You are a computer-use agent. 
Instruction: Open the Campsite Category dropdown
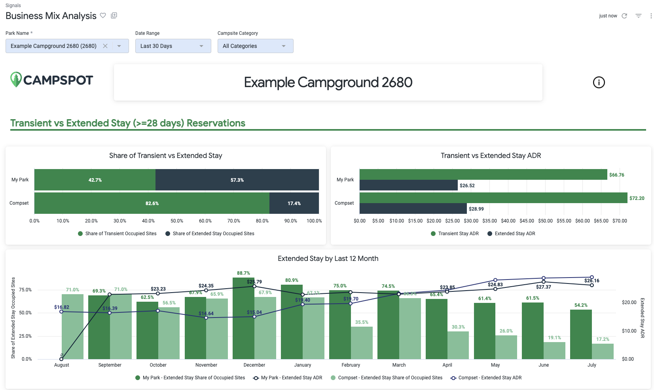(255, 46)
